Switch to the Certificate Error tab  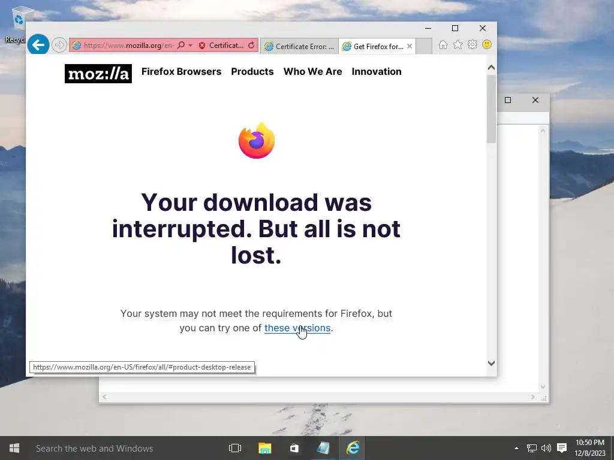tap(299, 46)
